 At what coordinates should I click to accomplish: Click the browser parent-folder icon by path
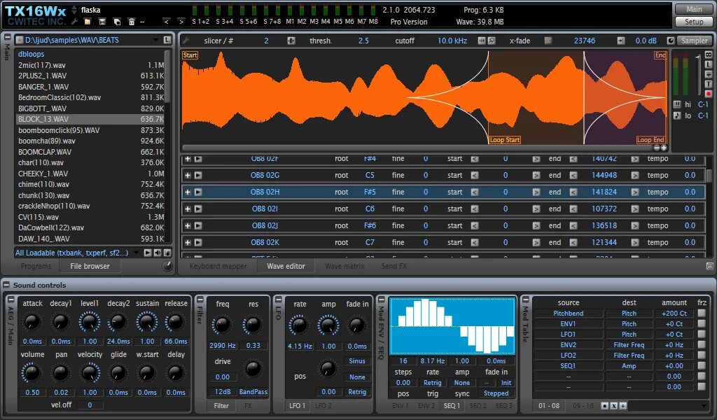[167, 40]
